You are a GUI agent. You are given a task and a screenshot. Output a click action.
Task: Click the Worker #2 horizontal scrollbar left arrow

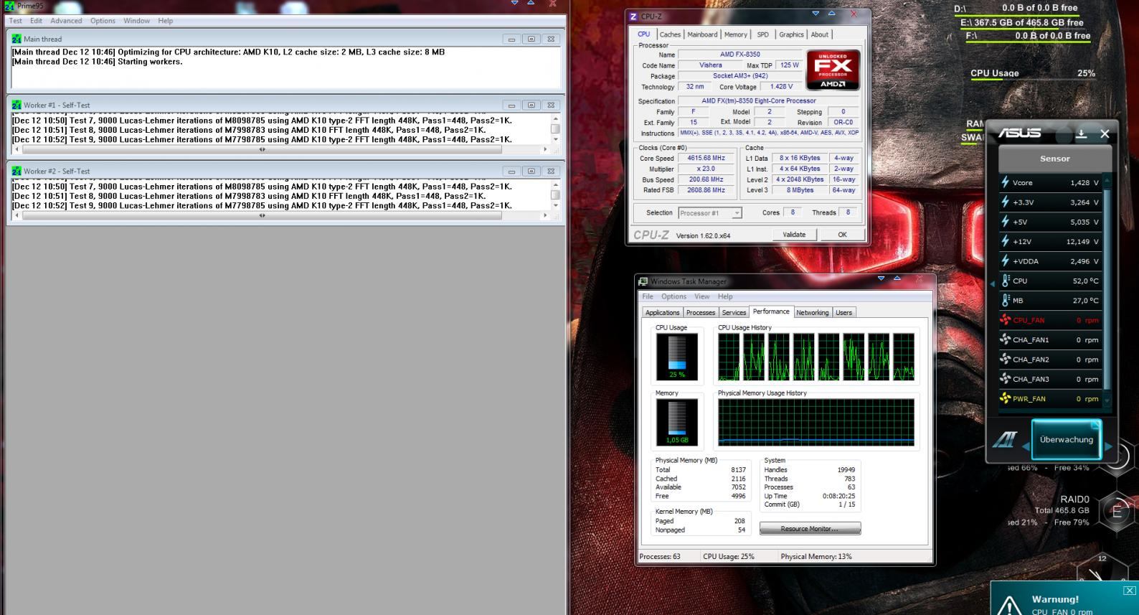click(17, 215)
